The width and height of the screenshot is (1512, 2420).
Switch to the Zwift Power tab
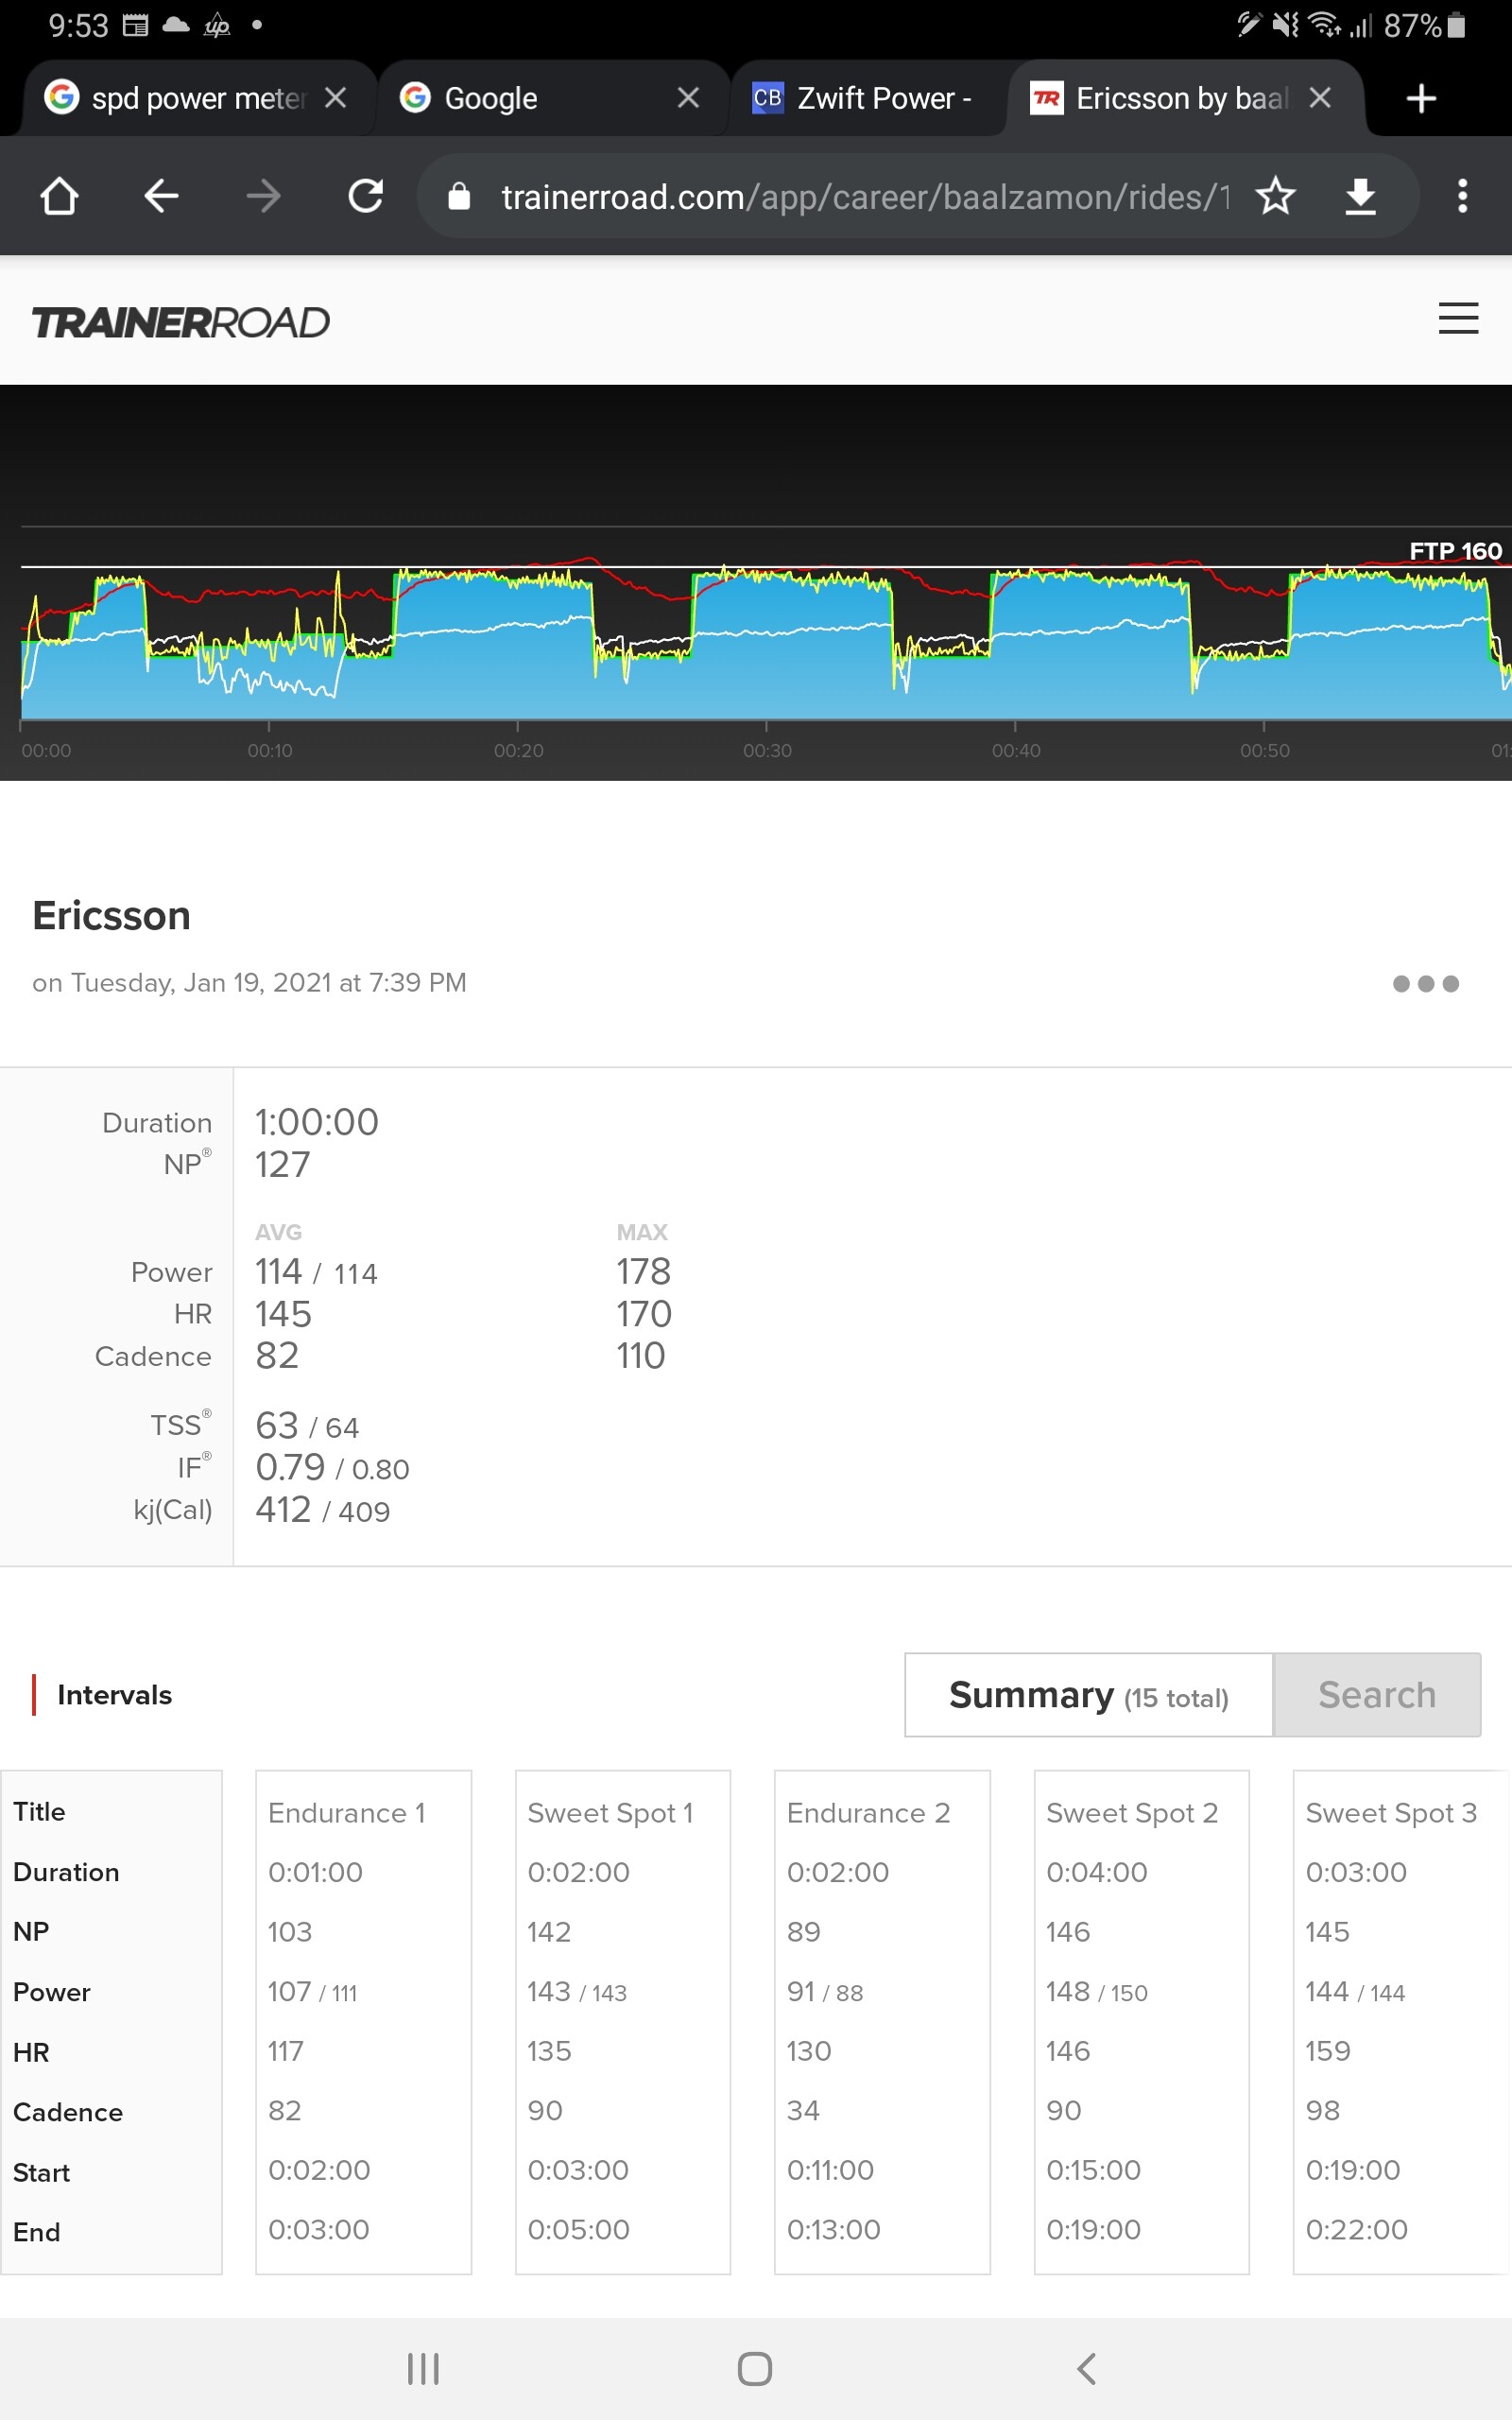[868, 98]
